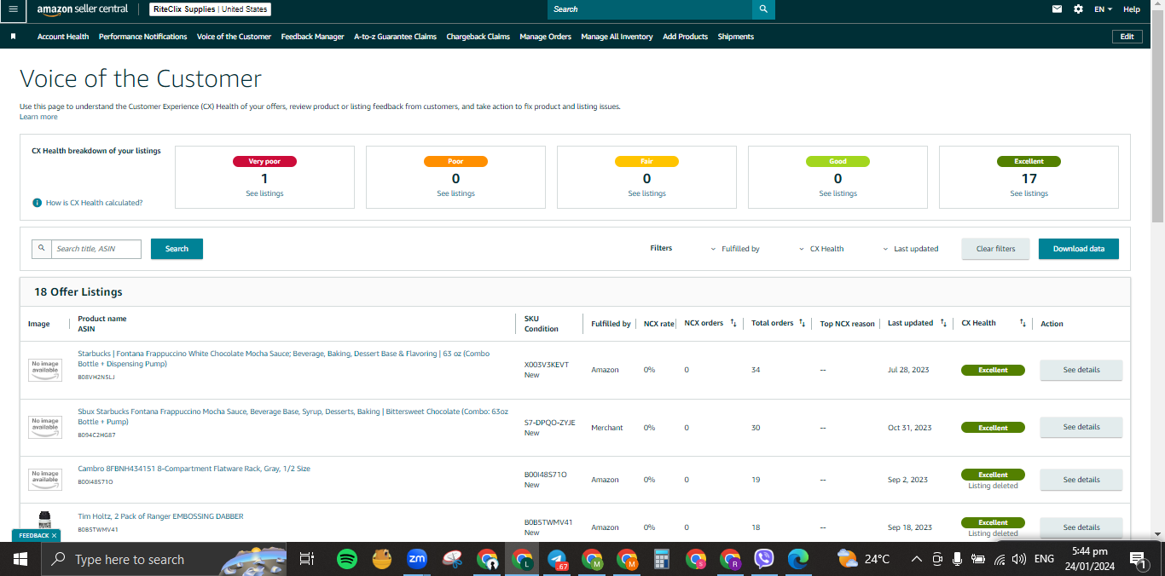Open Chargeback Claims in the nav bar
This screenshot has width=1165, height=576.
(478, 37)
